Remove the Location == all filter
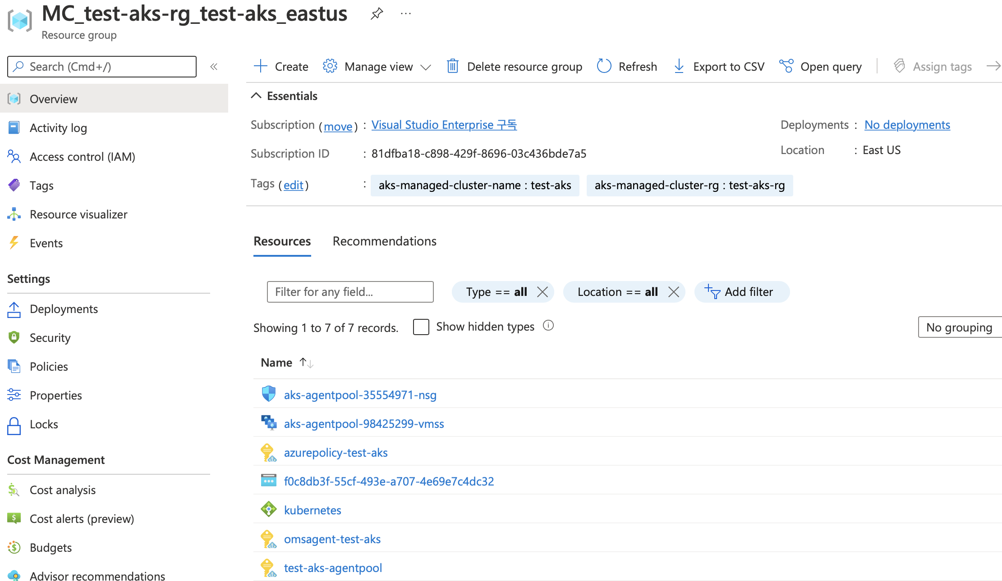This screenshot has height=581, width=1002. 673,292
